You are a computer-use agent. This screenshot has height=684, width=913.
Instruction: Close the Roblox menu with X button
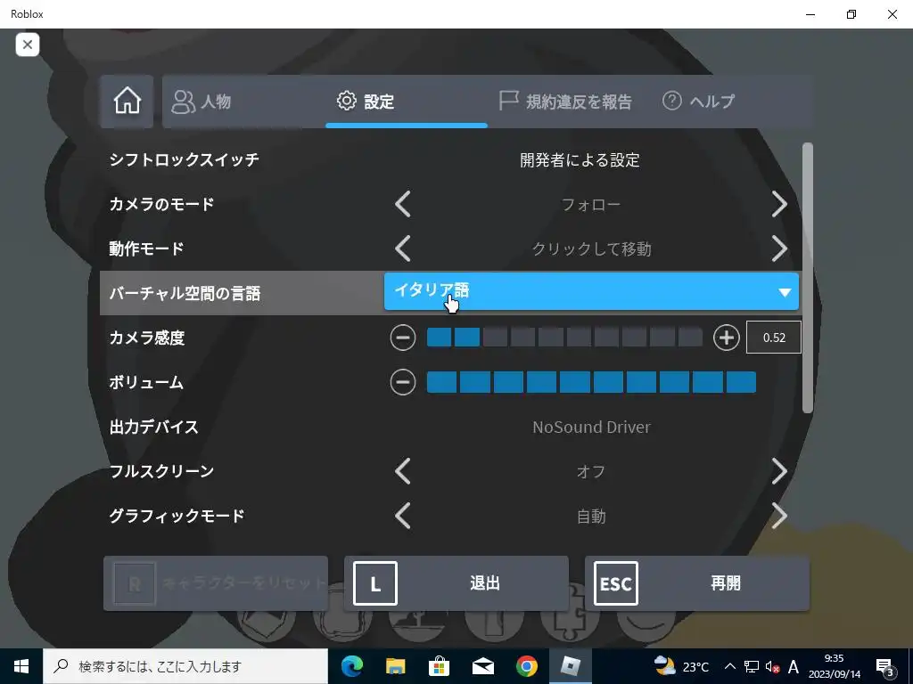28,45
